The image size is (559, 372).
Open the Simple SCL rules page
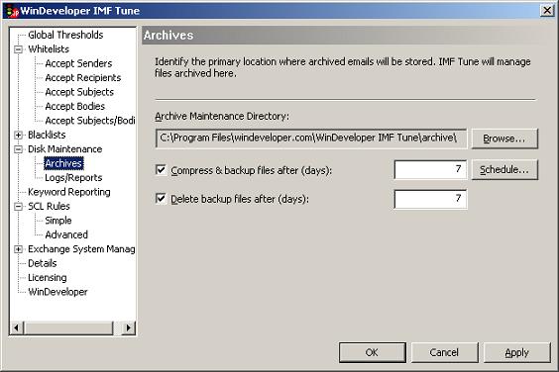pyautogui.click(x=58, y=221)
